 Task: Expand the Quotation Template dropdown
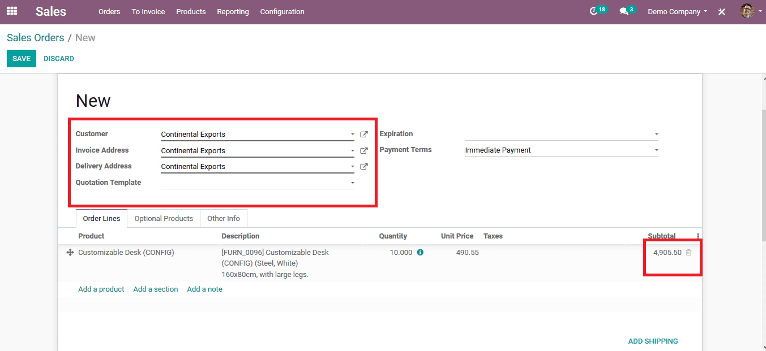pos(352,183)
